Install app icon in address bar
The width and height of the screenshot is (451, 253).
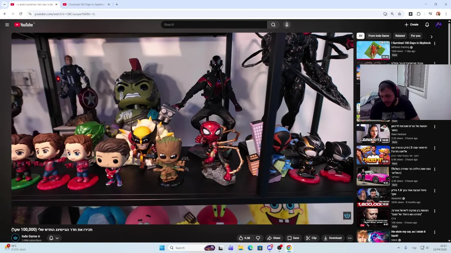coord(385,14)
